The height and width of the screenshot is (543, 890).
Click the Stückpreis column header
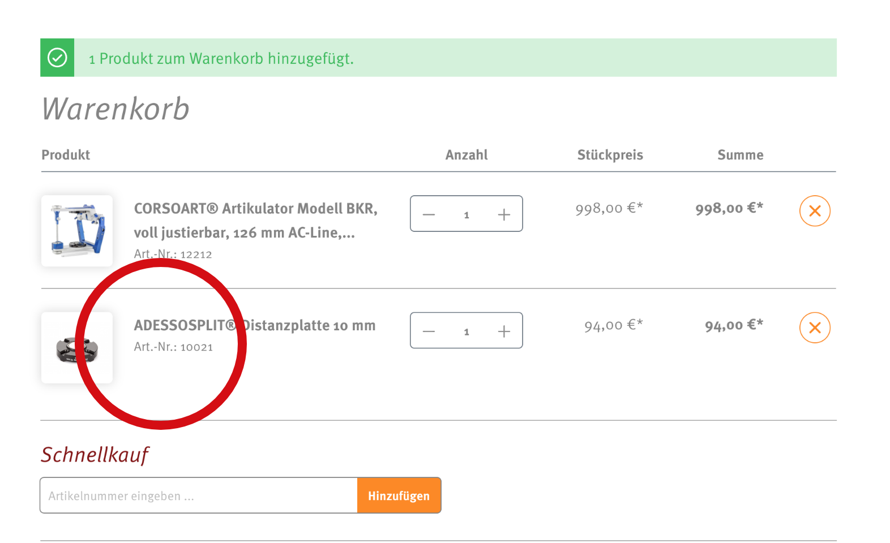[610, 155]
